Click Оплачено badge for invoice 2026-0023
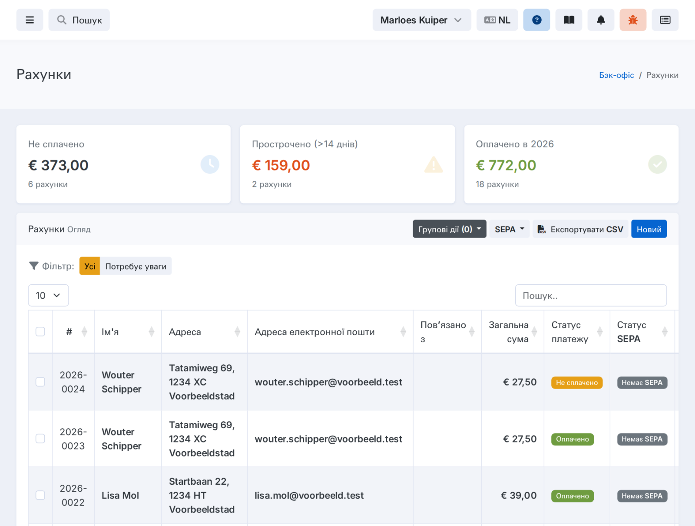This screenshot has height=526, width=695. tap(573, 439)
